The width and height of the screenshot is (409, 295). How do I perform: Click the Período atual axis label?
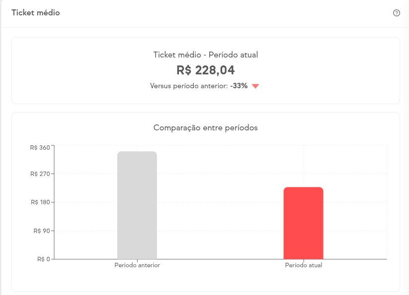pyautogui.click(x=303, y=265)
